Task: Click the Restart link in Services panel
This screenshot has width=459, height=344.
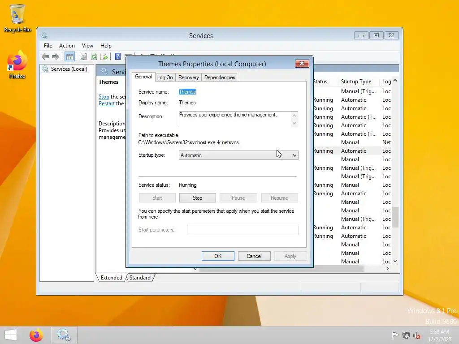Action: tap(107, 103)
